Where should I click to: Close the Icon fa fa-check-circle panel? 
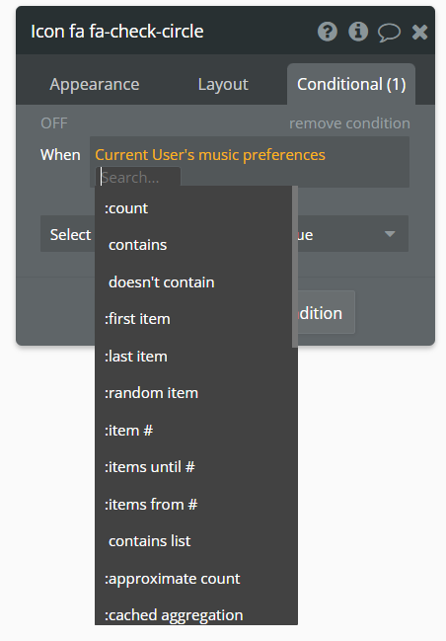[419, 32]
